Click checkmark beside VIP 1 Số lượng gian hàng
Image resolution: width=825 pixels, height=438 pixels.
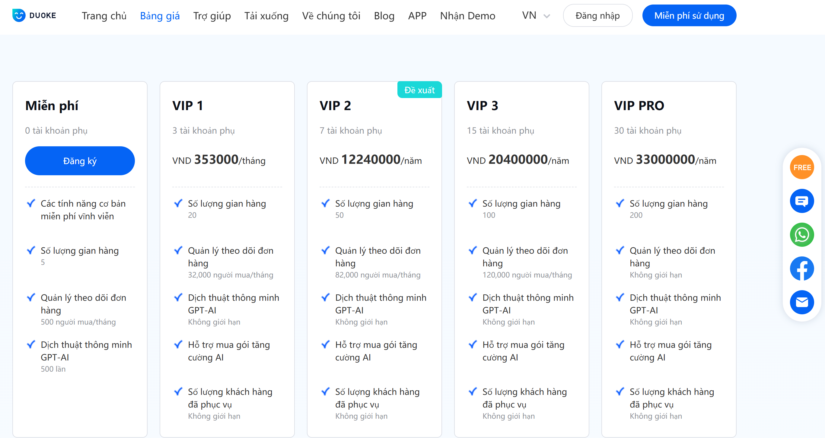tap(178, 203)
